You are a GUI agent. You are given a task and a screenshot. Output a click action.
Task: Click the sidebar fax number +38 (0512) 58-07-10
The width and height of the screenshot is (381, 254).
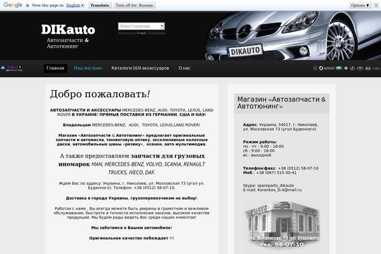click(298, 168)
